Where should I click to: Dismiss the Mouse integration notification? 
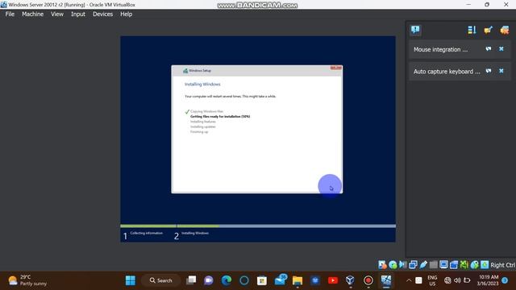pyautogui.click(x=501, y=48)
